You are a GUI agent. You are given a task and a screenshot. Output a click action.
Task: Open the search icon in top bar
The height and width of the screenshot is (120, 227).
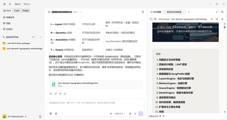tap(10, 4)
